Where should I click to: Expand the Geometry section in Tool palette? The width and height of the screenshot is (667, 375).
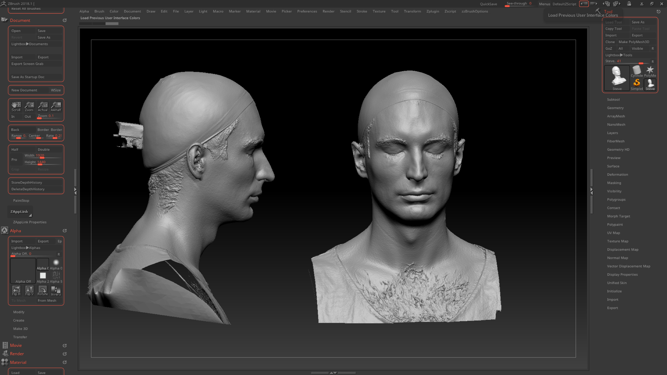pos(615,108)
